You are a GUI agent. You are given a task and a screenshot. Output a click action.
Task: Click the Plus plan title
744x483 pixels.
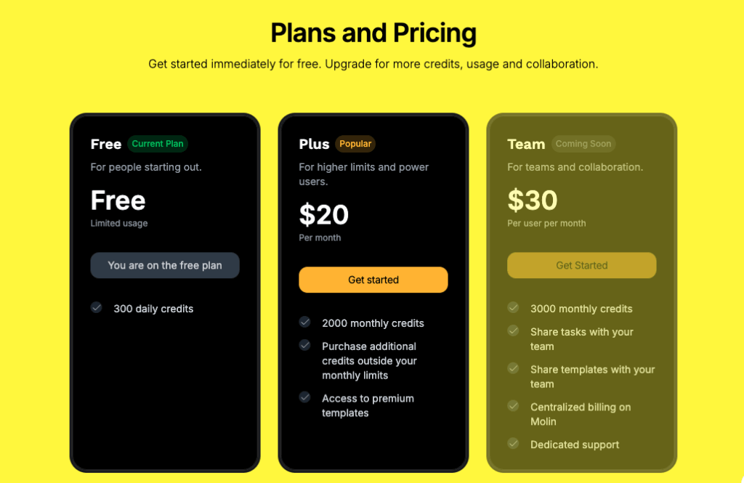click(x=314, y=144)
